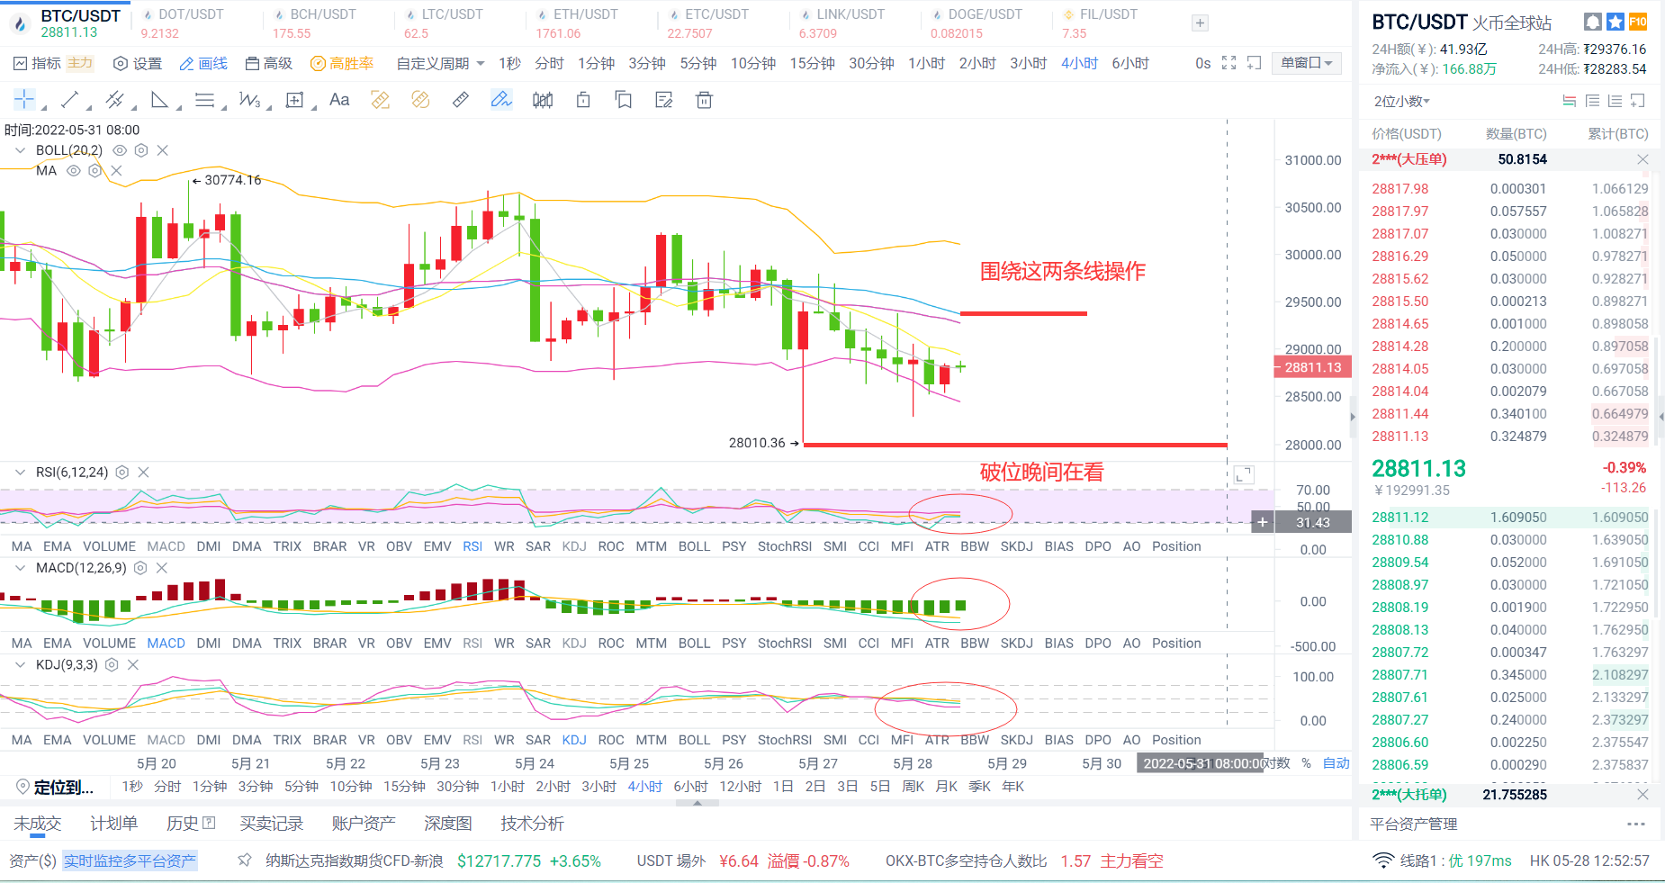Open the 自定义周期 custom period dropdown
1665x883 pixels.
(441, 63)
